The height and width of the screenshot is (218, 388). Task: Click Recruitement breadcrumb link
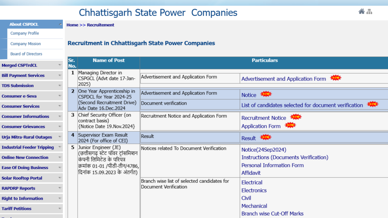[100, 25]
